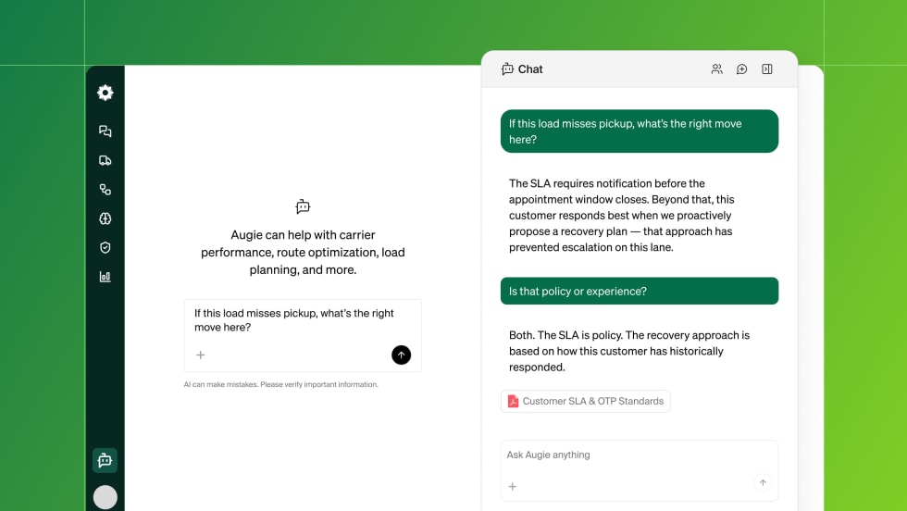
Task: Send the message with the black arrow button
Action: coord(401,355)
